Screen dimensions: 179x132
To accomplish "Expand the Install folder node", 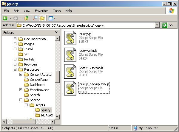I will (15, 49).
